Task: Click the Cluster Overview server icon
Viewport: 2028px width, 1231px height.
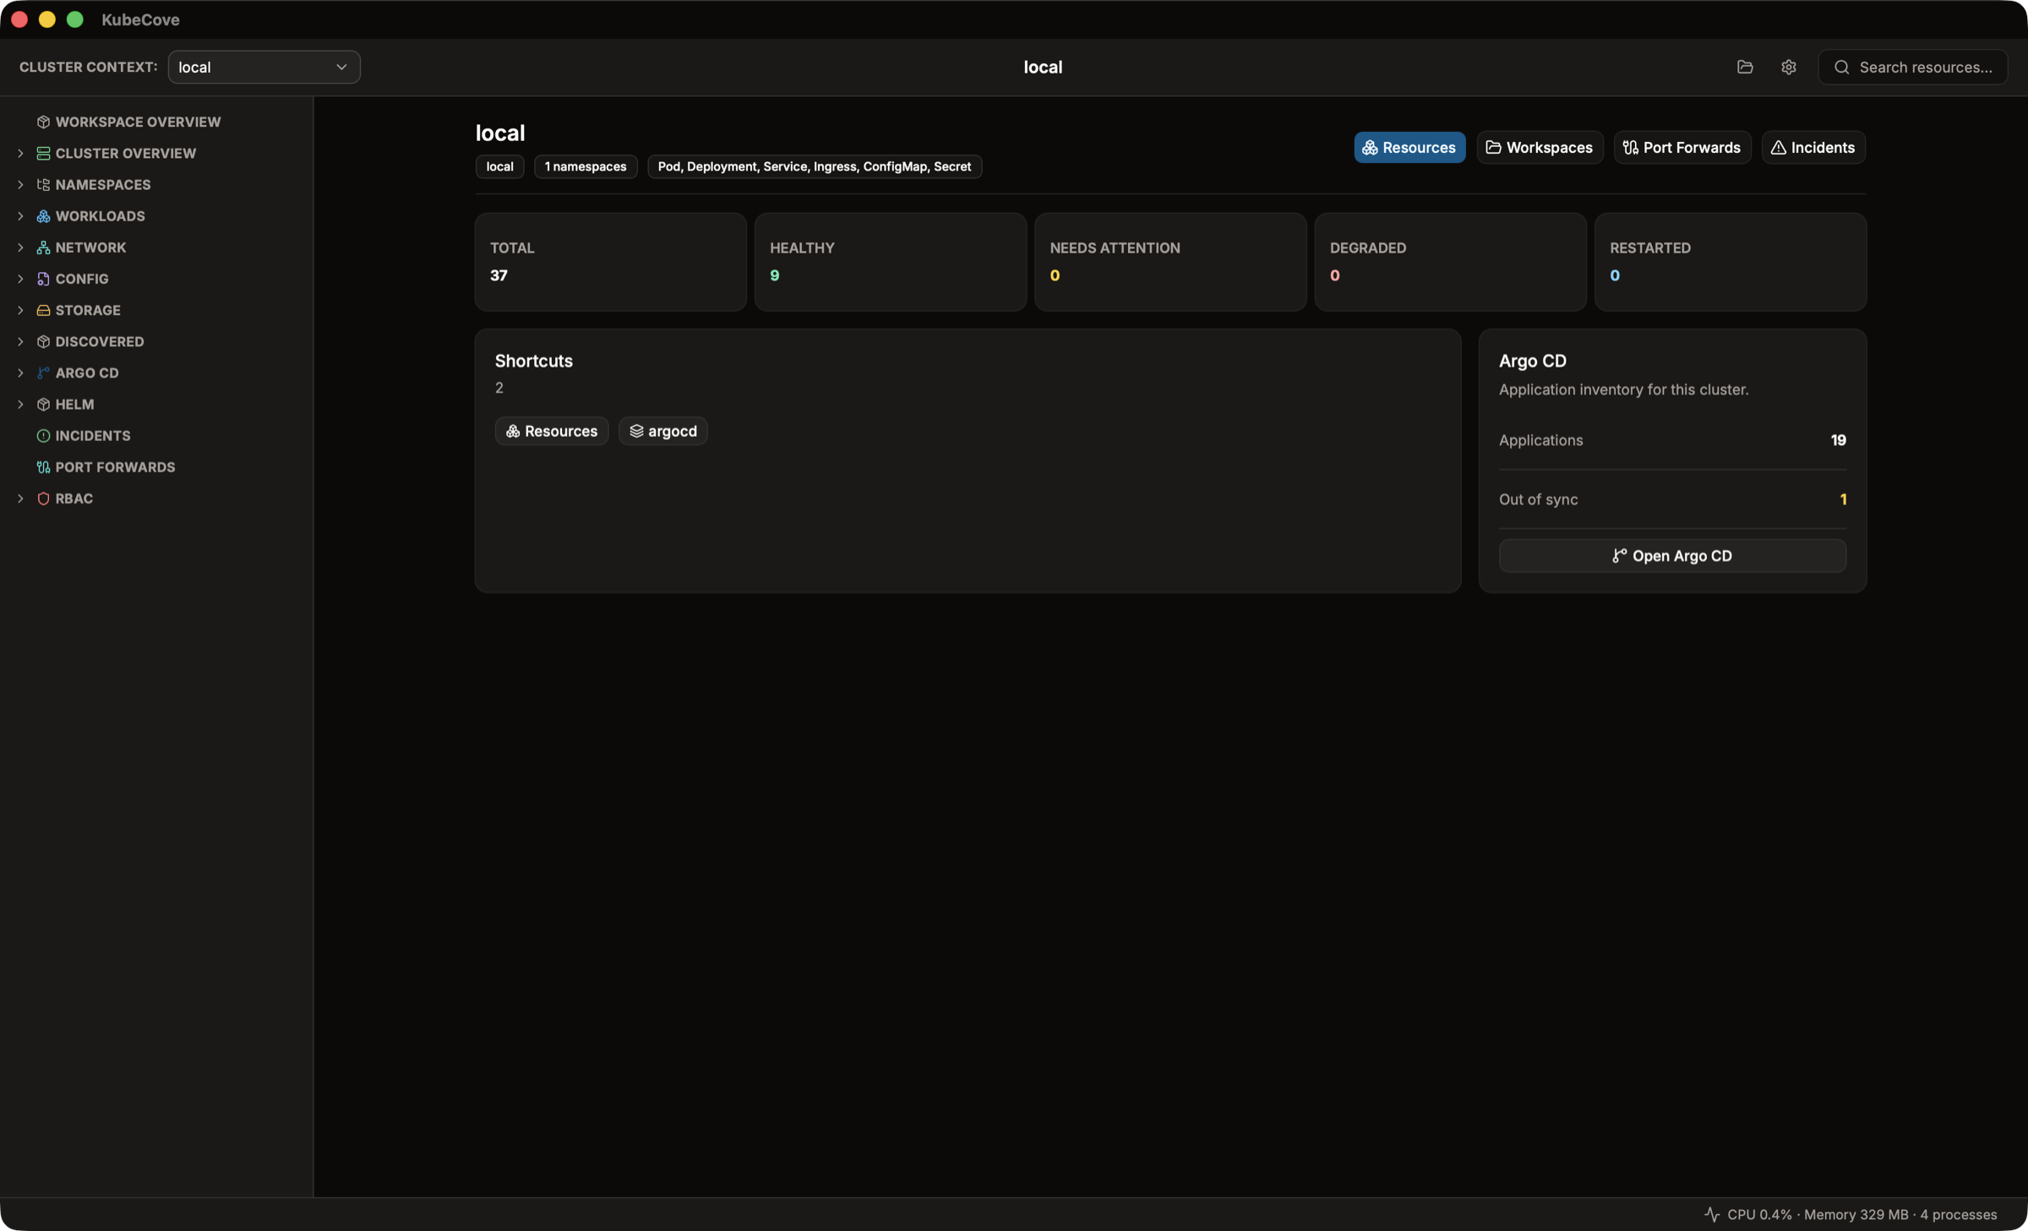Action: [43, 153]
